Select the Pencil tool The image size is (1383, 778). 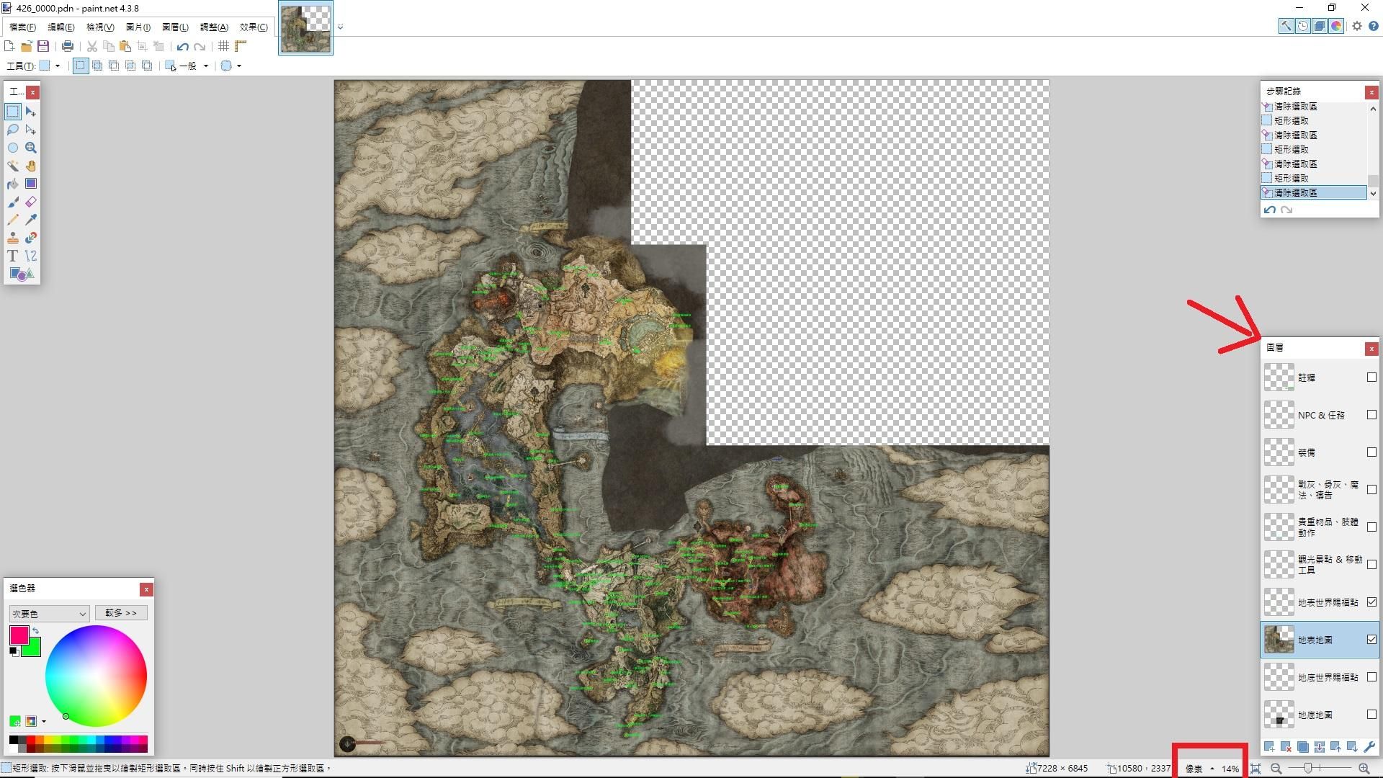(13, 220)
